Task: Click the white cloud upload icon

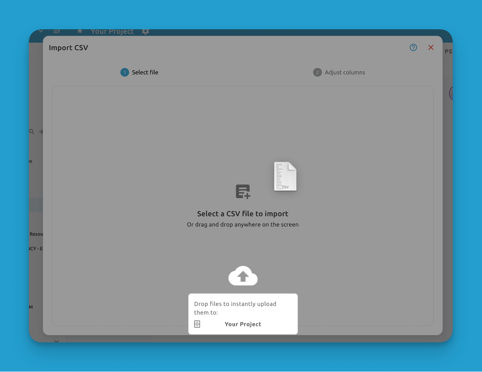Action: tap(243, 276)
